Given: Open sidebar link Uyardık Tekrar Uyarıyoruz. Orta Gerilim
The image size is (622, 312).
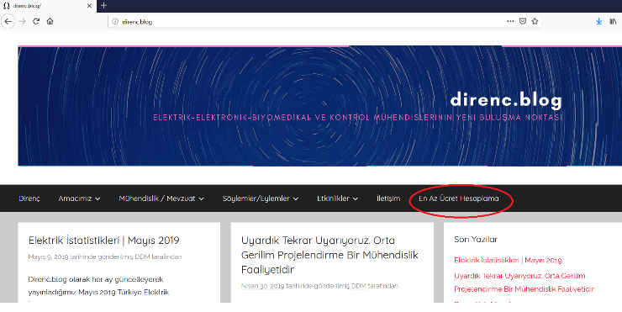Looking at the screenshot, I should click(x=524, y=283).
